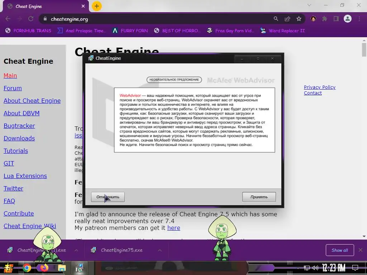Open options arrow for CheatEngine (1).exe download
The width and height of the screenshot is (367, 275).
[x=76, y=250]
